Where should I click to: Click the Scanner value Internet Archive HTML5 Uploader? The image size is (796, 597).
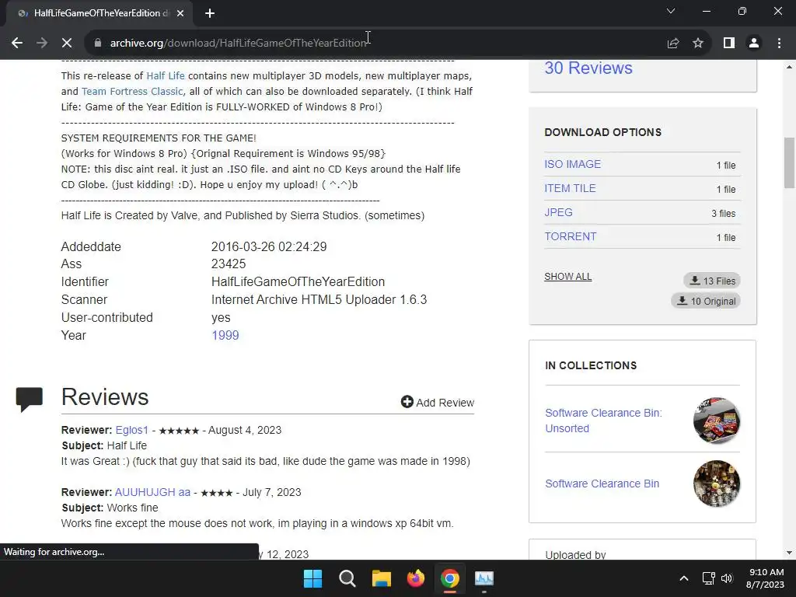(x=319, y=299)
